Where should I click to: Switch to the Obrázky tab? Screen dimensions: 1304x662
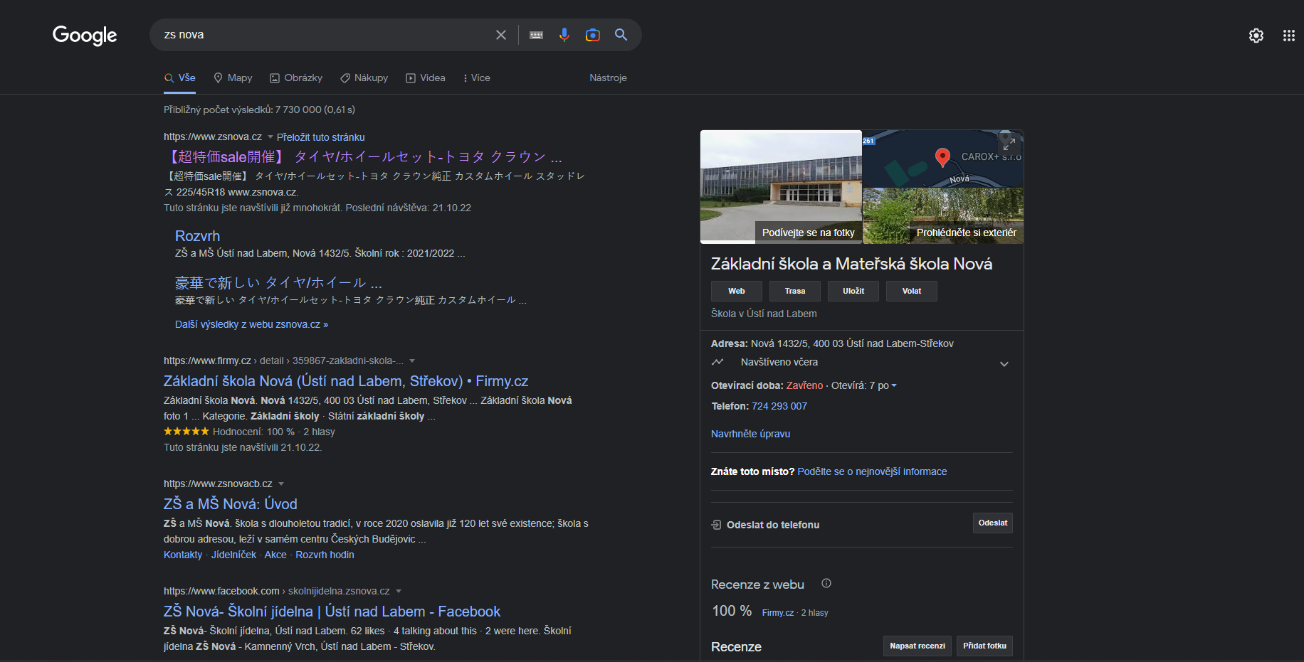[x=296, y=78]
